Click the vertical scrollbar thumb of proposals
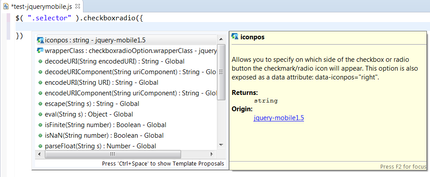The width and height of the screenshot is (430, 177). (x=221, y=72)
